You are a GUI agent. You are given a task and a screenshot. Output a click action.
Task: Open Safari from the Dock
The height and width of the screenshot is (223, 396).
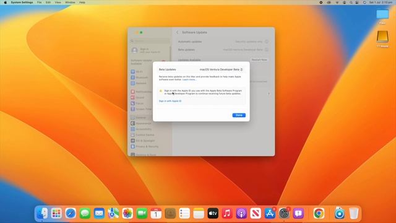coord(71,213)
